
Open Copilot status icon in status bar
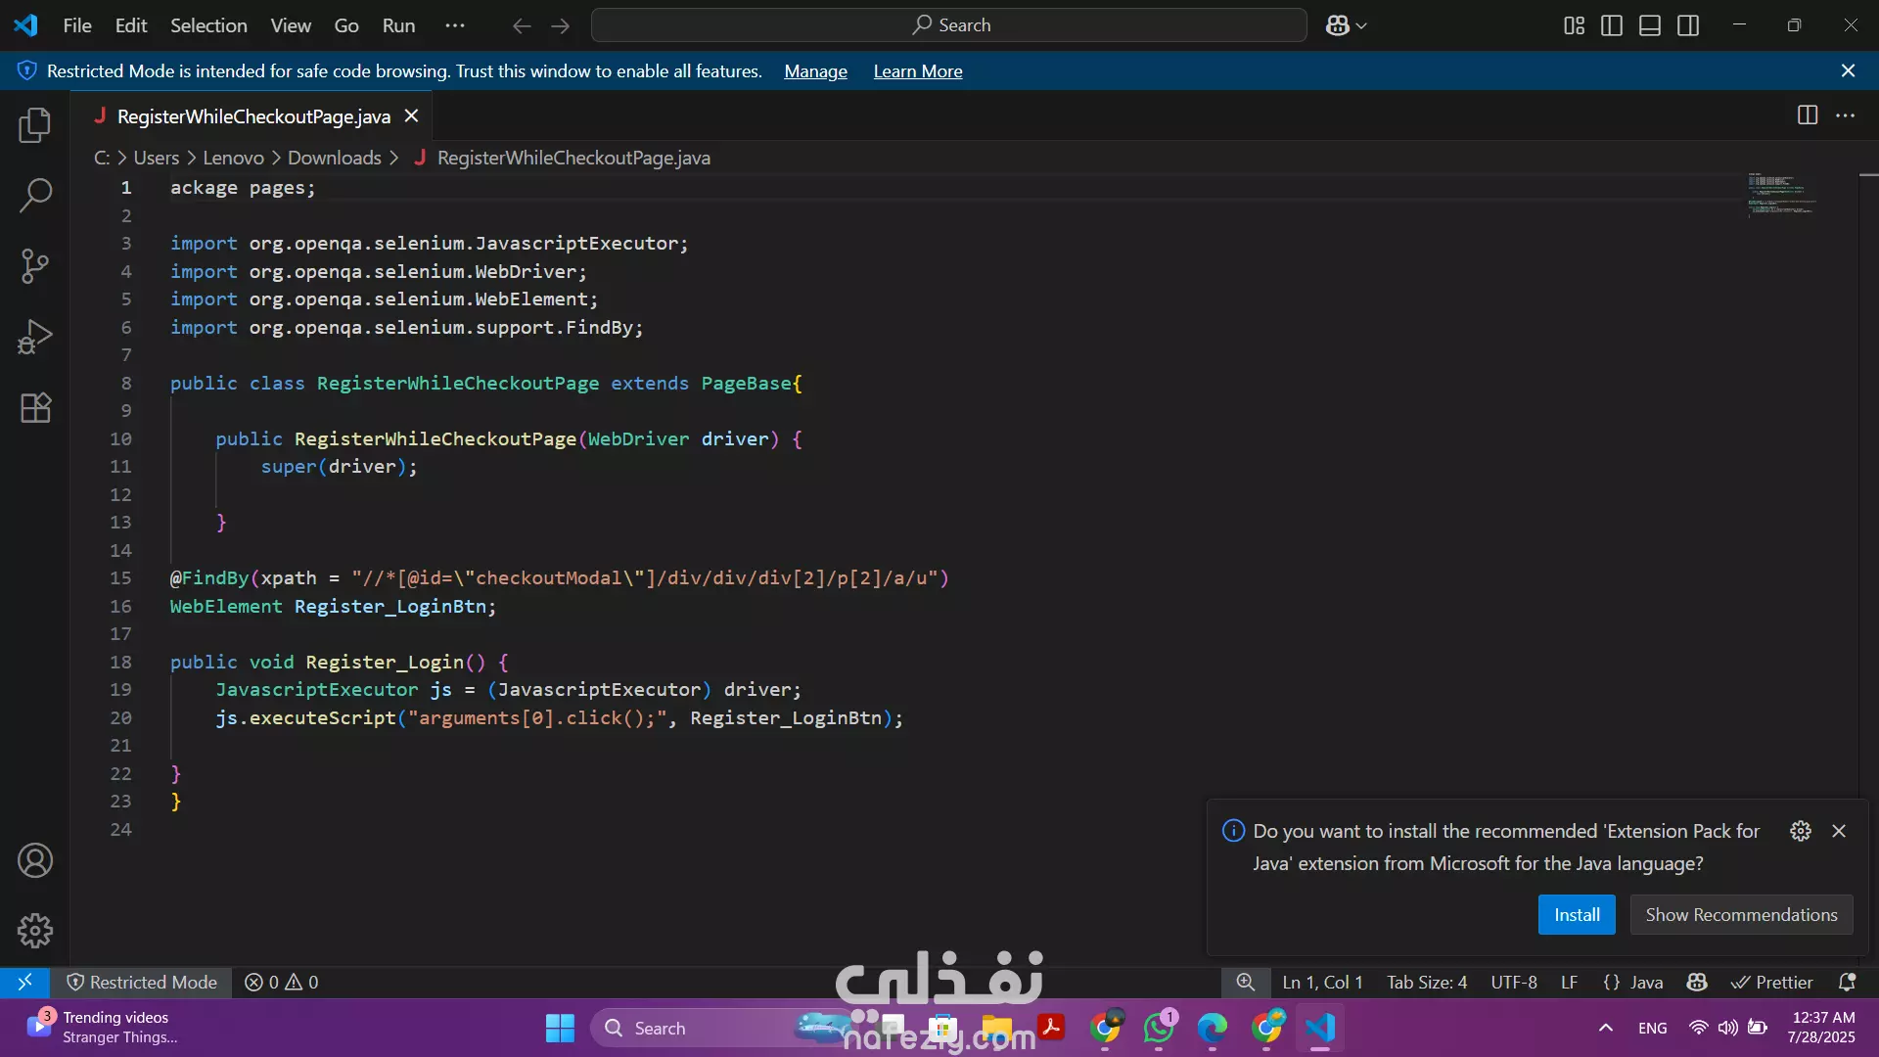click(1698, 982)
